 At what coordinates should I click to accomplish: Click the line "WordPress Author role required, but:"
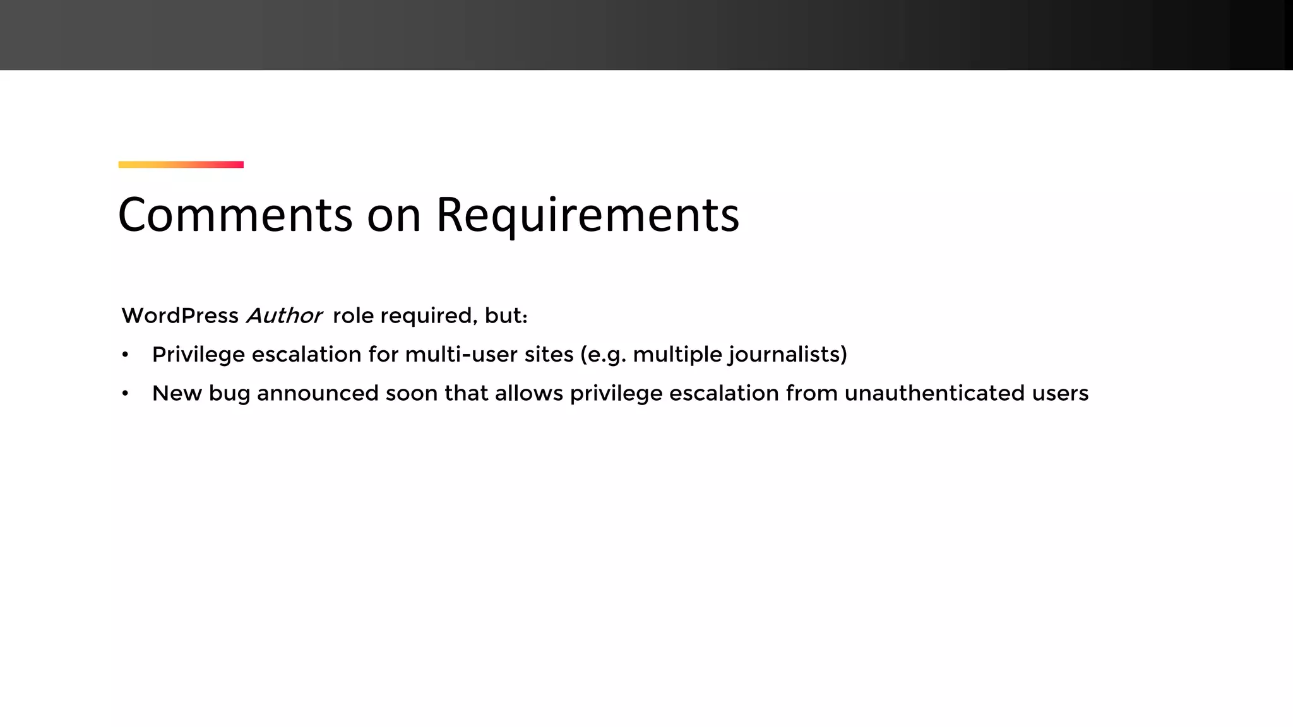(325, 316)
